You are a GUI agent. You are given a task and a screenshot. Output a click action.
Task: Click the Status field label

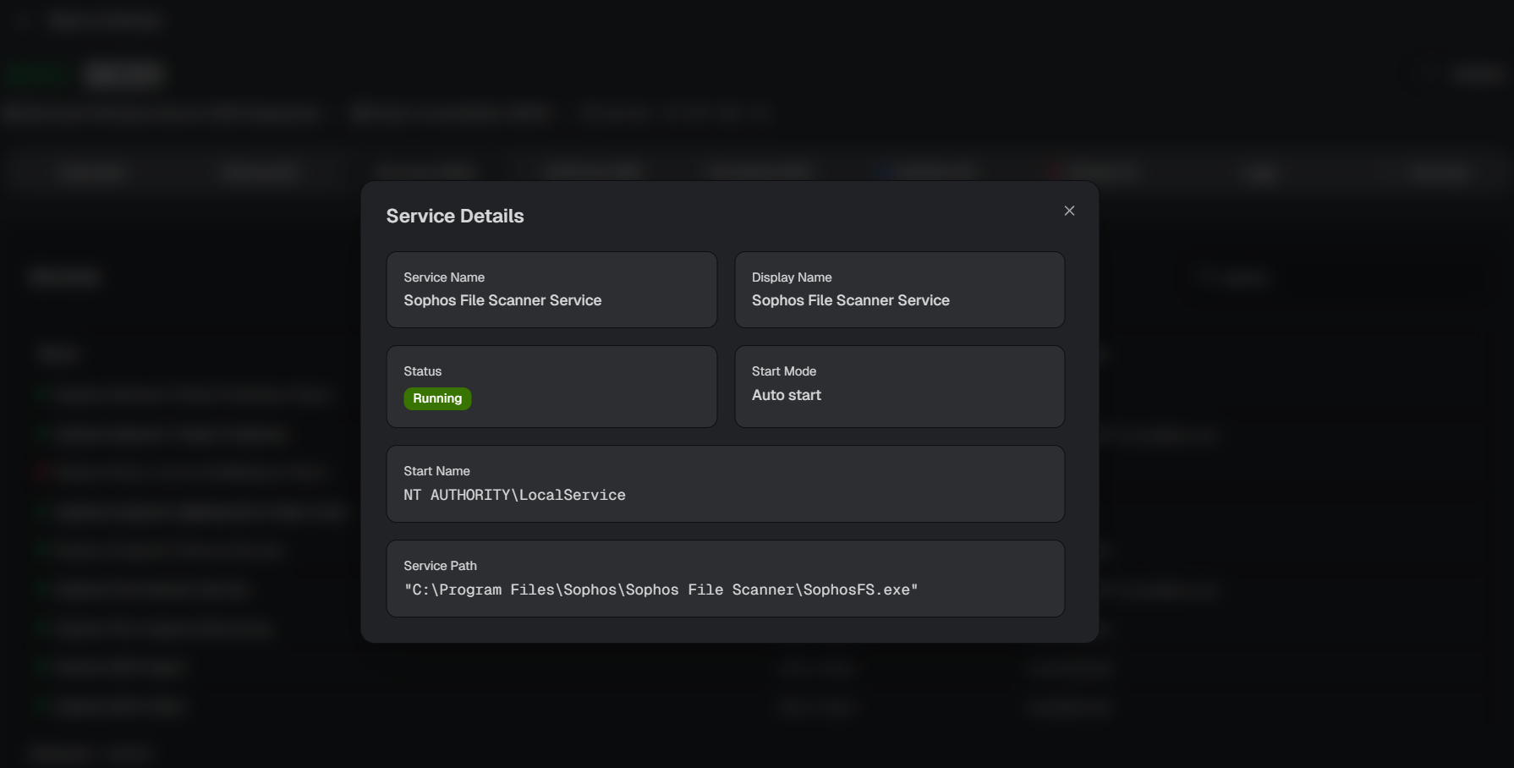click(422, 371)
